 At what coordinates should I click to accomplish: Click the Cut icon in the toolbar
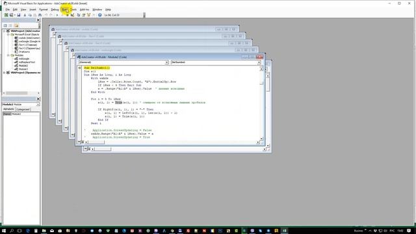pos(25,15)
